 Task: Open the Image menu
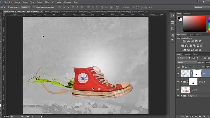click(x=17, y=2)
